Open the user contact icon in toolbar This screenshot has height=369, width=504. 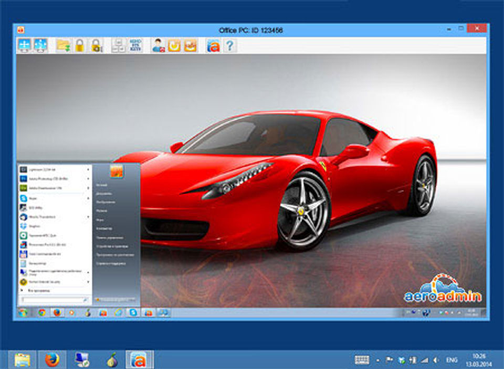coord(158,45)
